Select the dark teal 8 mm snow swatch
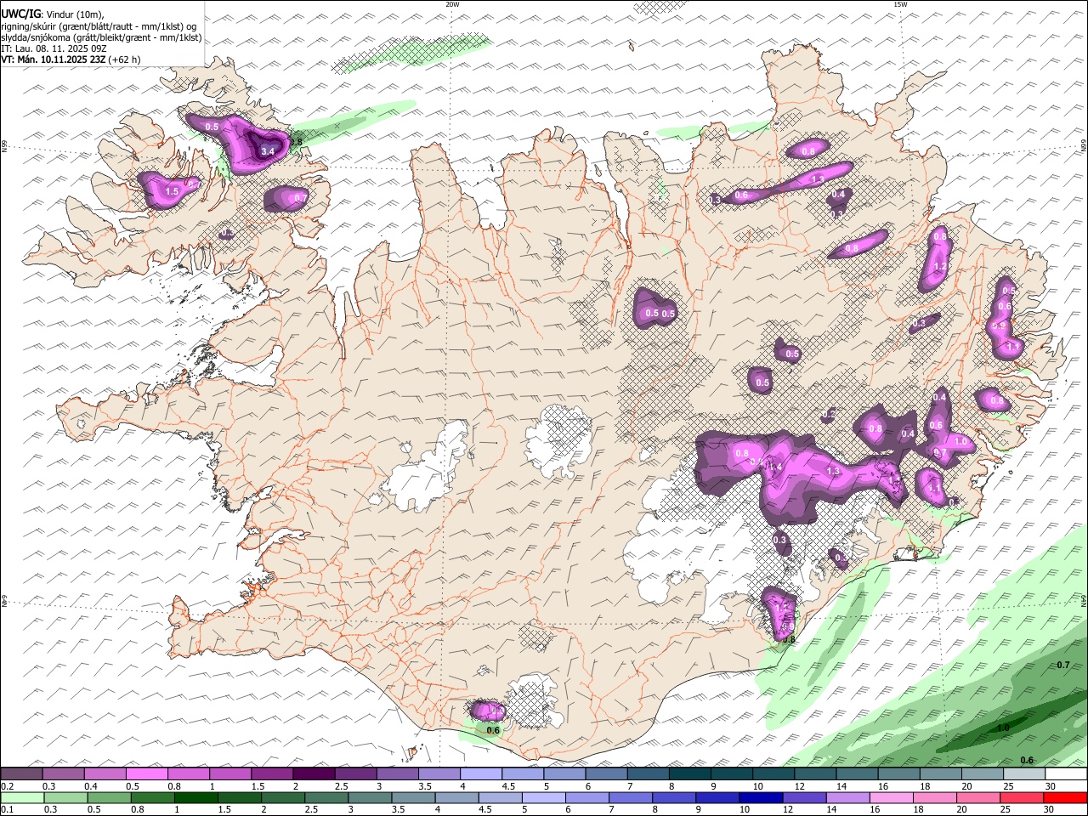The height and width of the screenshot is (816, 1088). pyautogui.click(x=689, y=774)
